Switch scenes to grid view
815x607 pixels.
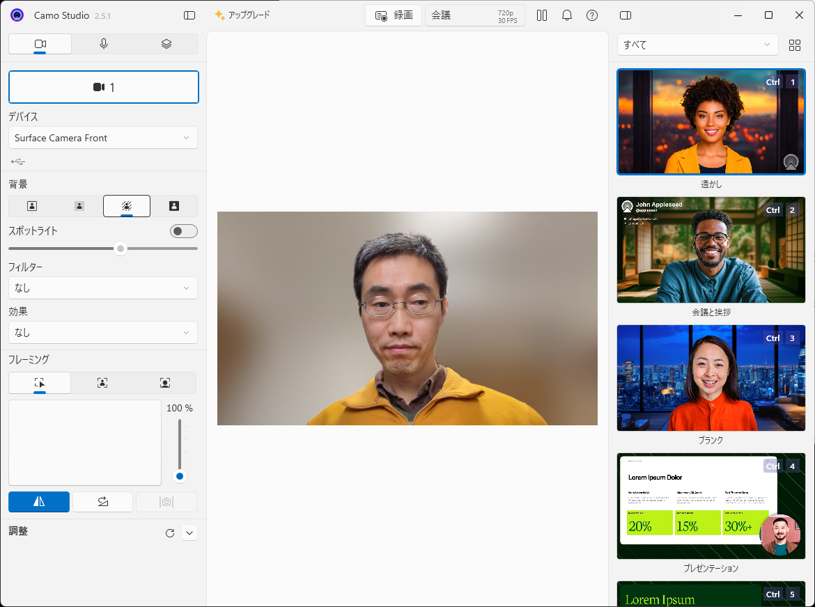pyautogui.click(x=795, y=45)
